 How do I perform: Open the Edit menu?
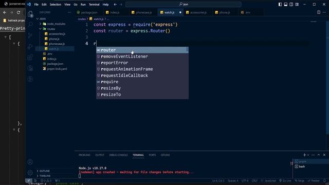coord(44,5)
